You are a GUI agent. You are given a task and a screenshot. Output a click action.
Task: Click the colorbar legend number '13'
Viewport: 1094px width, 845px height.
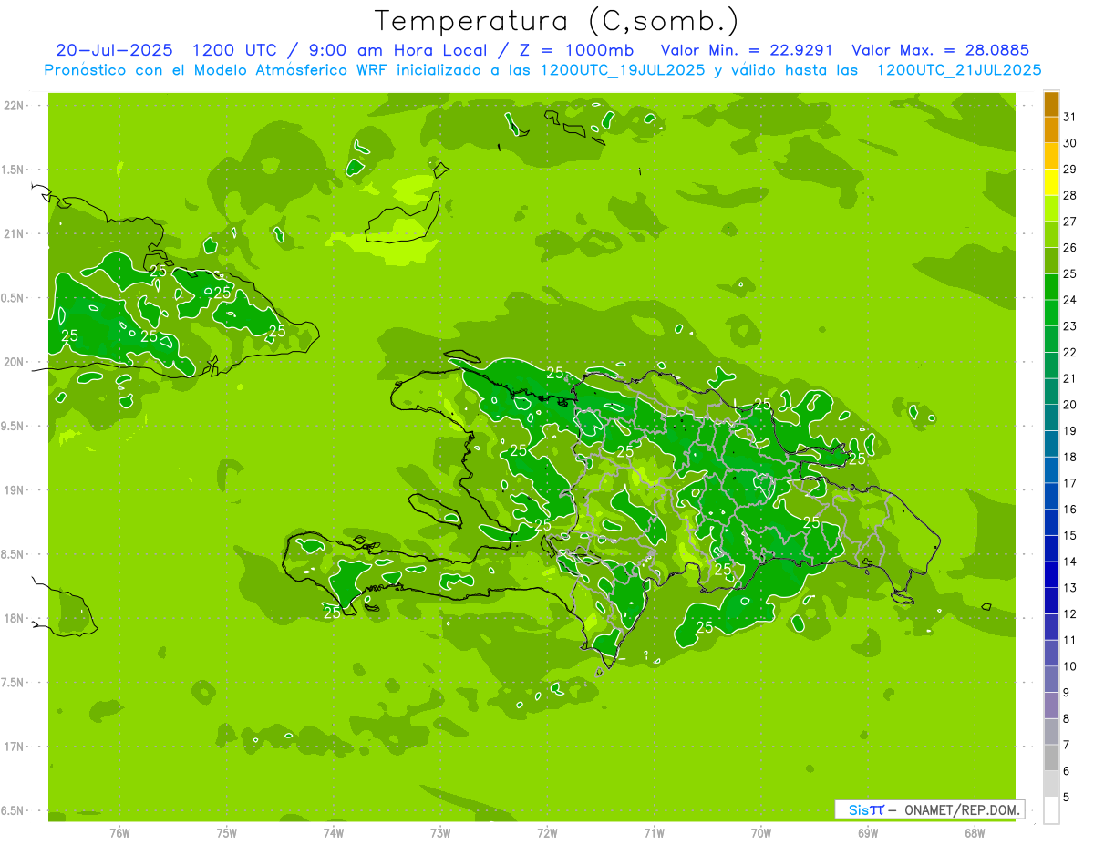pos(1070,588)
